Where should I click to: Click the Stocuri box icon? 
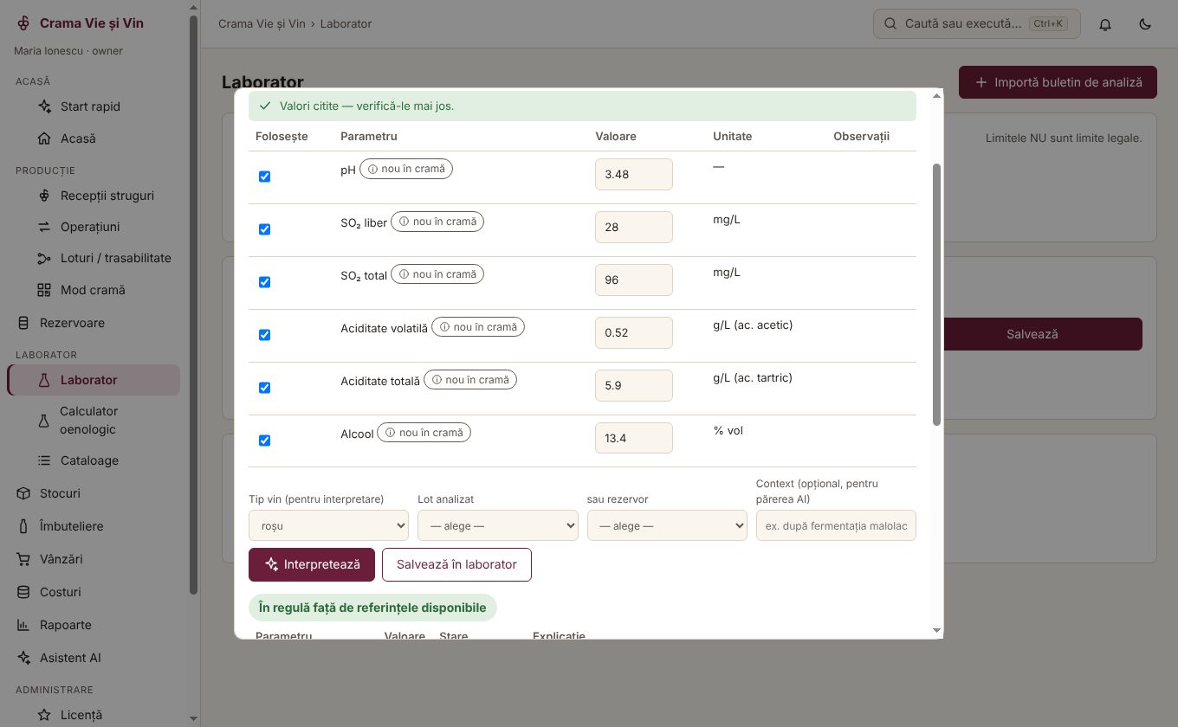pos(23,493)
